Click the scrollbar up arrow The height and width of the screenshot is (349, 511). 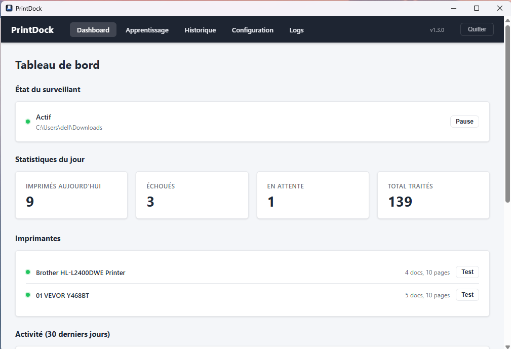coord(507,21)
